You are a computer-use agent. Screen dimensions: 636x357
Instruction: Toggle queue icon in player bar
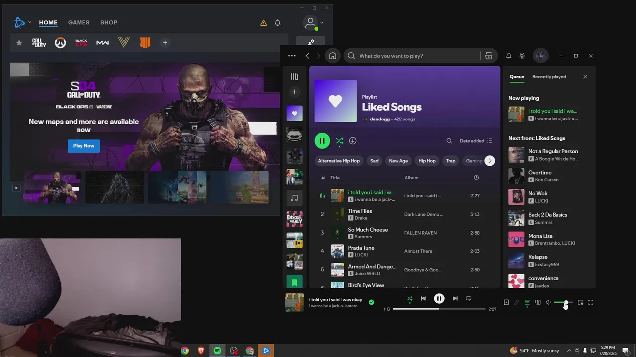pyautogui.click(x=527, y=302)
